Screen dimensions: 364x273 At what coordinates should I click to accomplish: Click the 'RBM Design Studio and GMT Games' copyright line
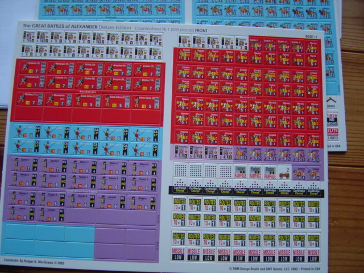coord(275,269)
